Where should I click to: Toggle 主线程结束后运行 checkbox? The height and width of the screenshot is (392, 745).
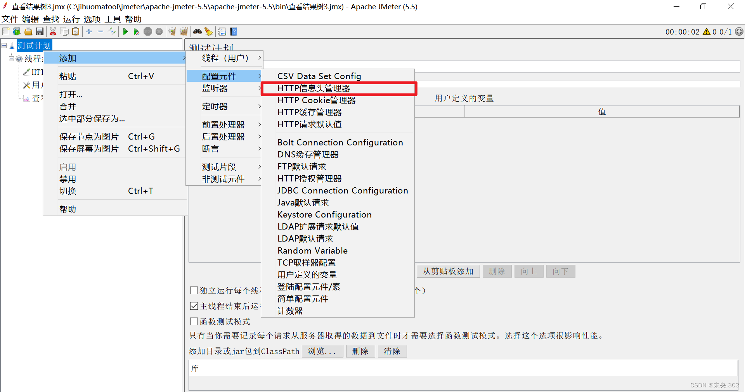click(194, 306)
